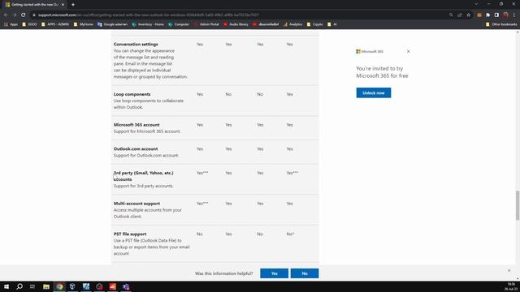Viewport: 520px width, 292px height.
Task: Dismiss the feedback bar with its X
Action: pos(509,270)
